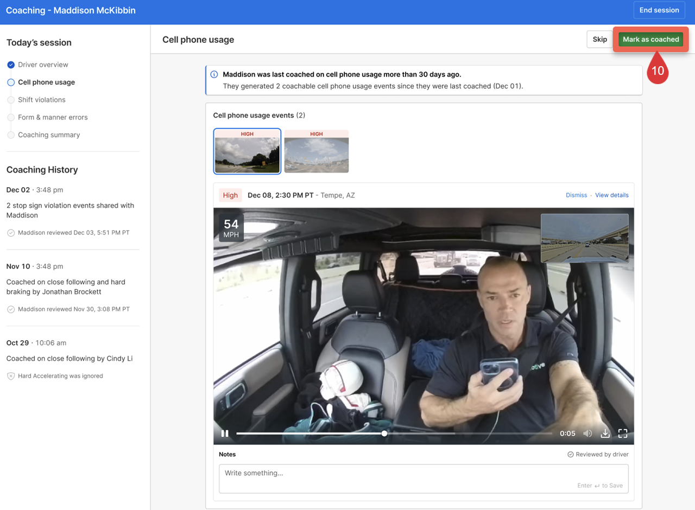The width and height of the screenshot is (695, 510).
Task: Go to Cell phone usage step
Action: click(x=46, y=82)
